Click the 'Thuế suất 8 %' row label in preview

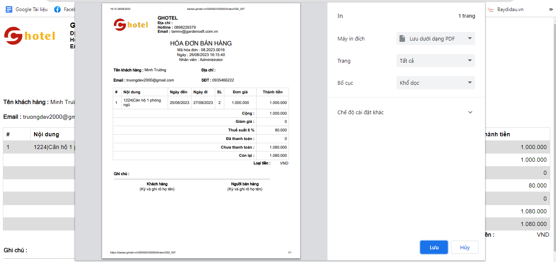coord(242,130)
